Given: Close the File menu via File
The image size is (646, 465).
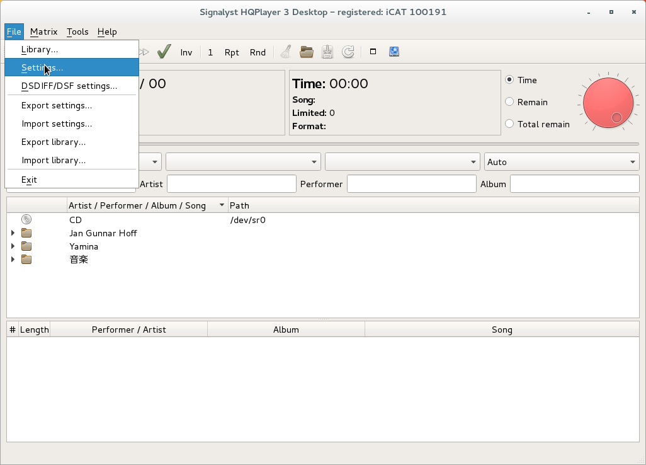Looking at the screenshot, I should [x=14, y=32].
